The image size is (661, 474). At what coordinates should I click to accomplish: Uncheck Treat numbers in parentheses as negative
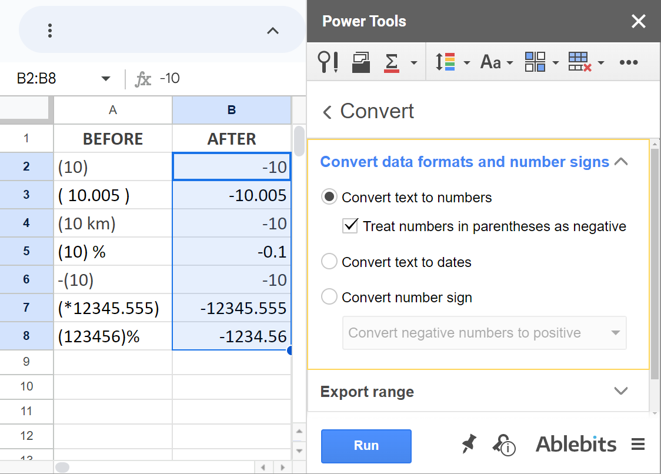point(350,226)
